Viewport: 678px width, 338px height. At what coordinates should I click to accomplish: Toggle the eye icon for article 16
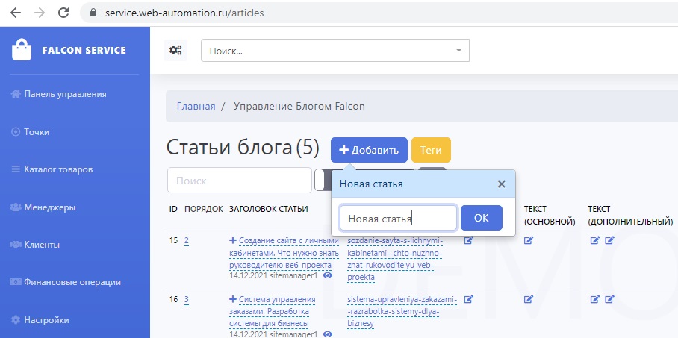pyautogui.click(x=327, y=334)
